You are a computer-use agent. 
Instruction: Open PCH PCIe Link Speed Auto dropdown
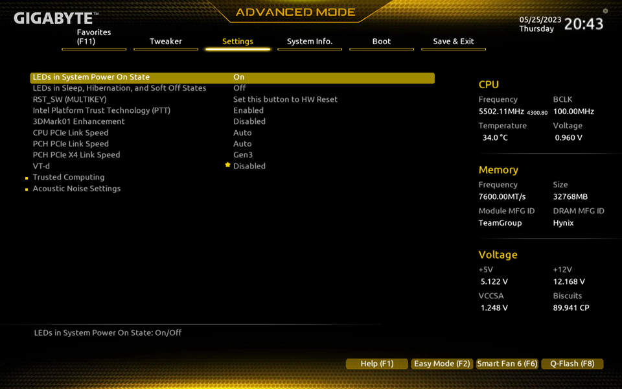coord(242,144)
